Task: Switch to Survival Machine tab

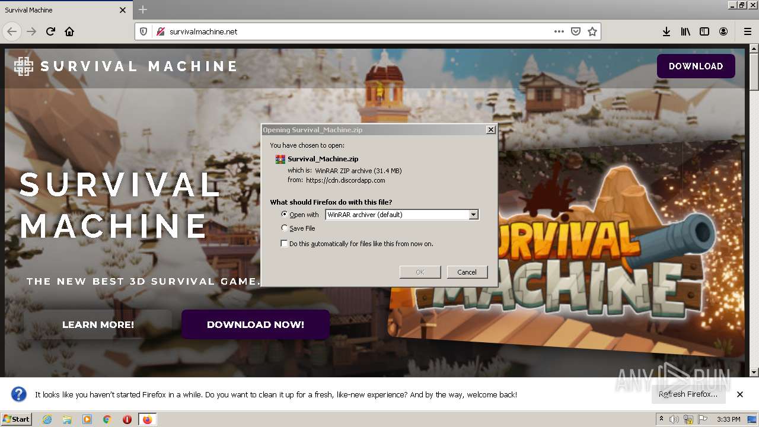Action: pos(65,10)
